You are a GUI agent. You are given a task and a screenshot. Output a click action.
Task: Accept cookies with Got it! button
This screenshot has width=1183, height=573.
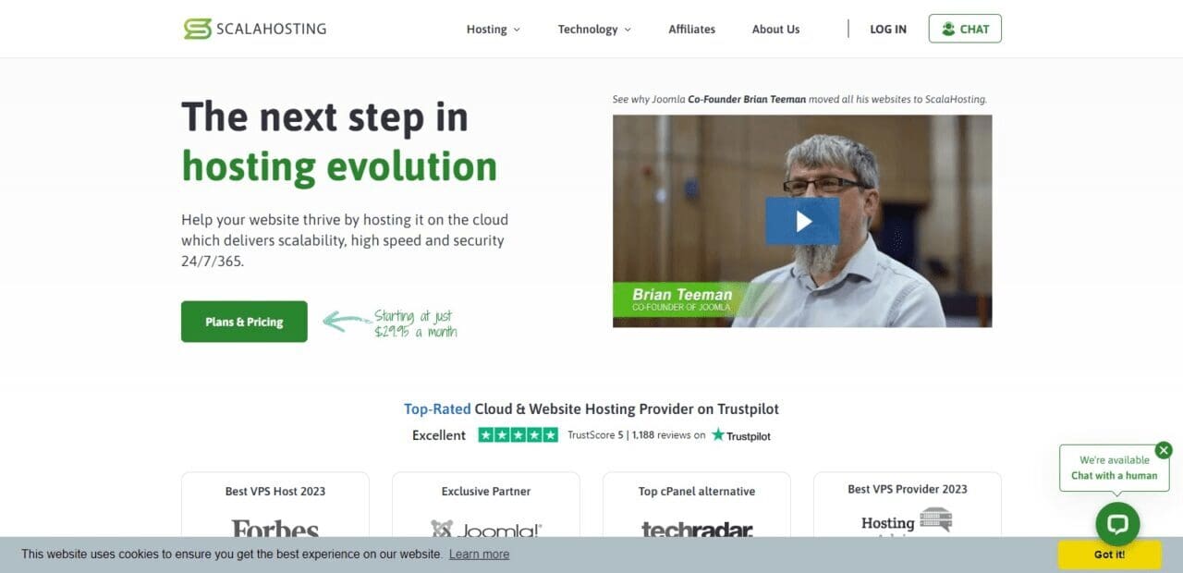click(x=1109, y=555)
